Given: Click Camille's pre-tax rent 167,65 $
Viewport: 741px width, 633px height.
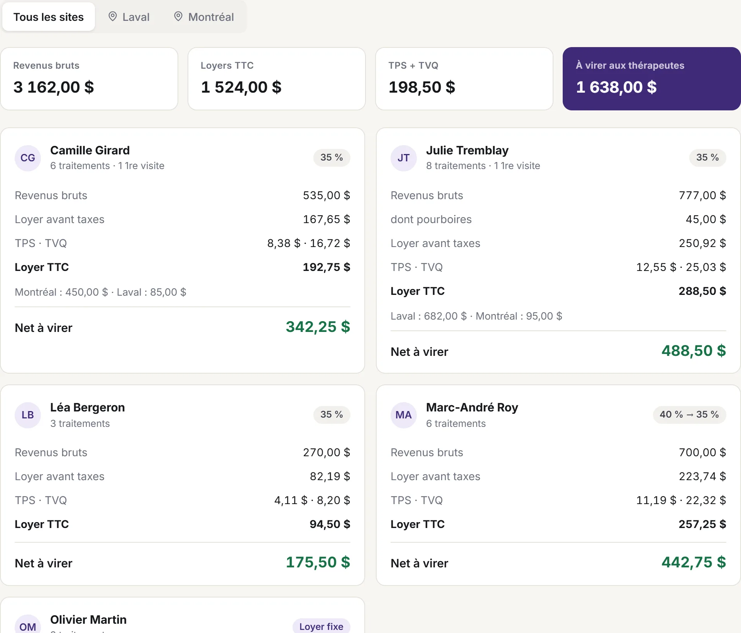Looking at the screenshot, I should [327, 219].
